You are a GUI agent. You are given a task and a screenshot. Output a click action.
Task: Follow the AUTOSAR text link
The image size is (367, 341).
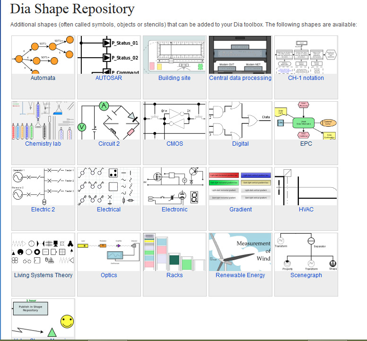(x=109, y=78)
